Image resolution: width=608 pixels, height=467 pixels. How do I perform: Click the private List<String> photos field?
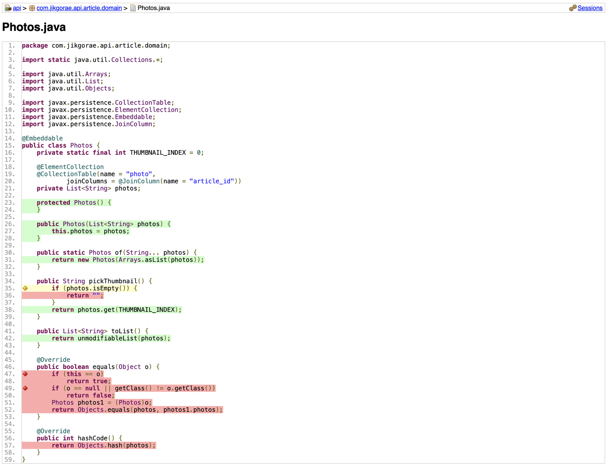coord(89,188)
